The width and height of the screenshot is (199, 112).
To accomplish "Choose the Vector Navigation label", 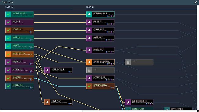I will tap(101, 61).
